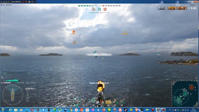Click the consumable showing 1:06 cooldown
This screenshot has height=112, width=199.
click(108, 101)
